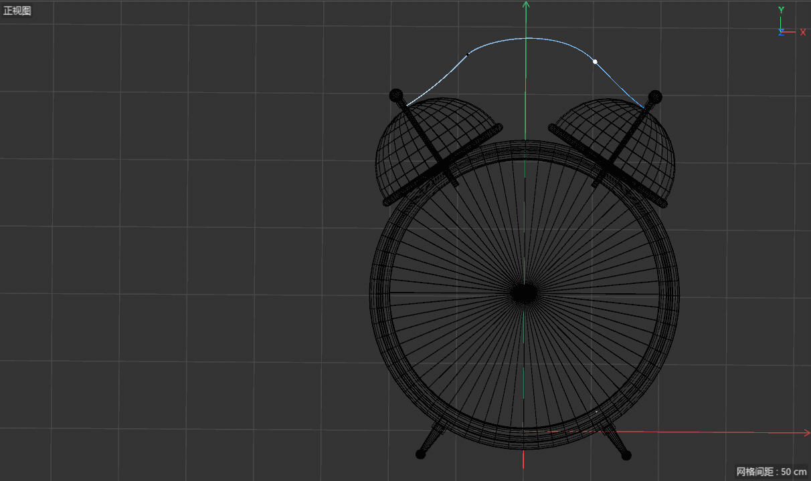Select the right bell's top knob sphere

pos(655,97)
